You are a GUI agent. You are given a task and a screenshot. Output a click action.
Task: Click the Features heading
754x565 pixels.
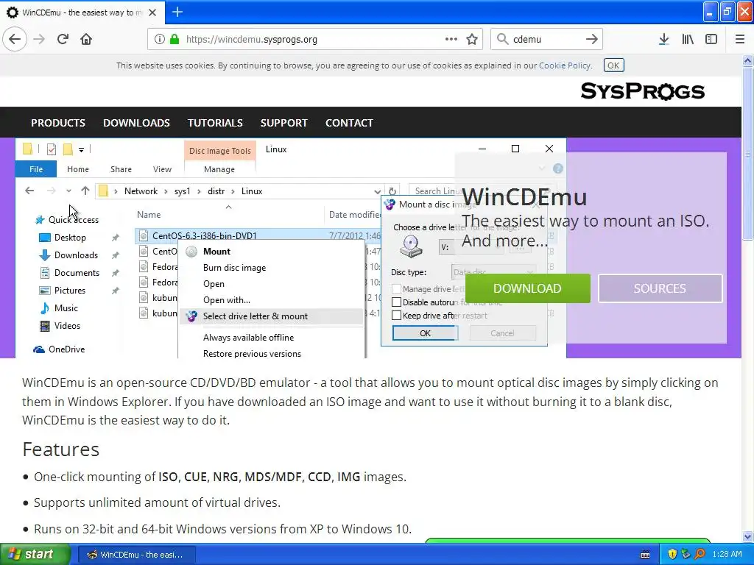click(60, 449)
